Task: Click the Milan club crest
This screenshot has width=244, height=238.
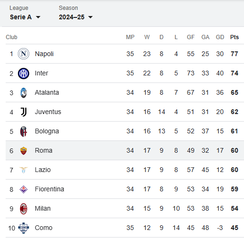Action: coord(24,209)
